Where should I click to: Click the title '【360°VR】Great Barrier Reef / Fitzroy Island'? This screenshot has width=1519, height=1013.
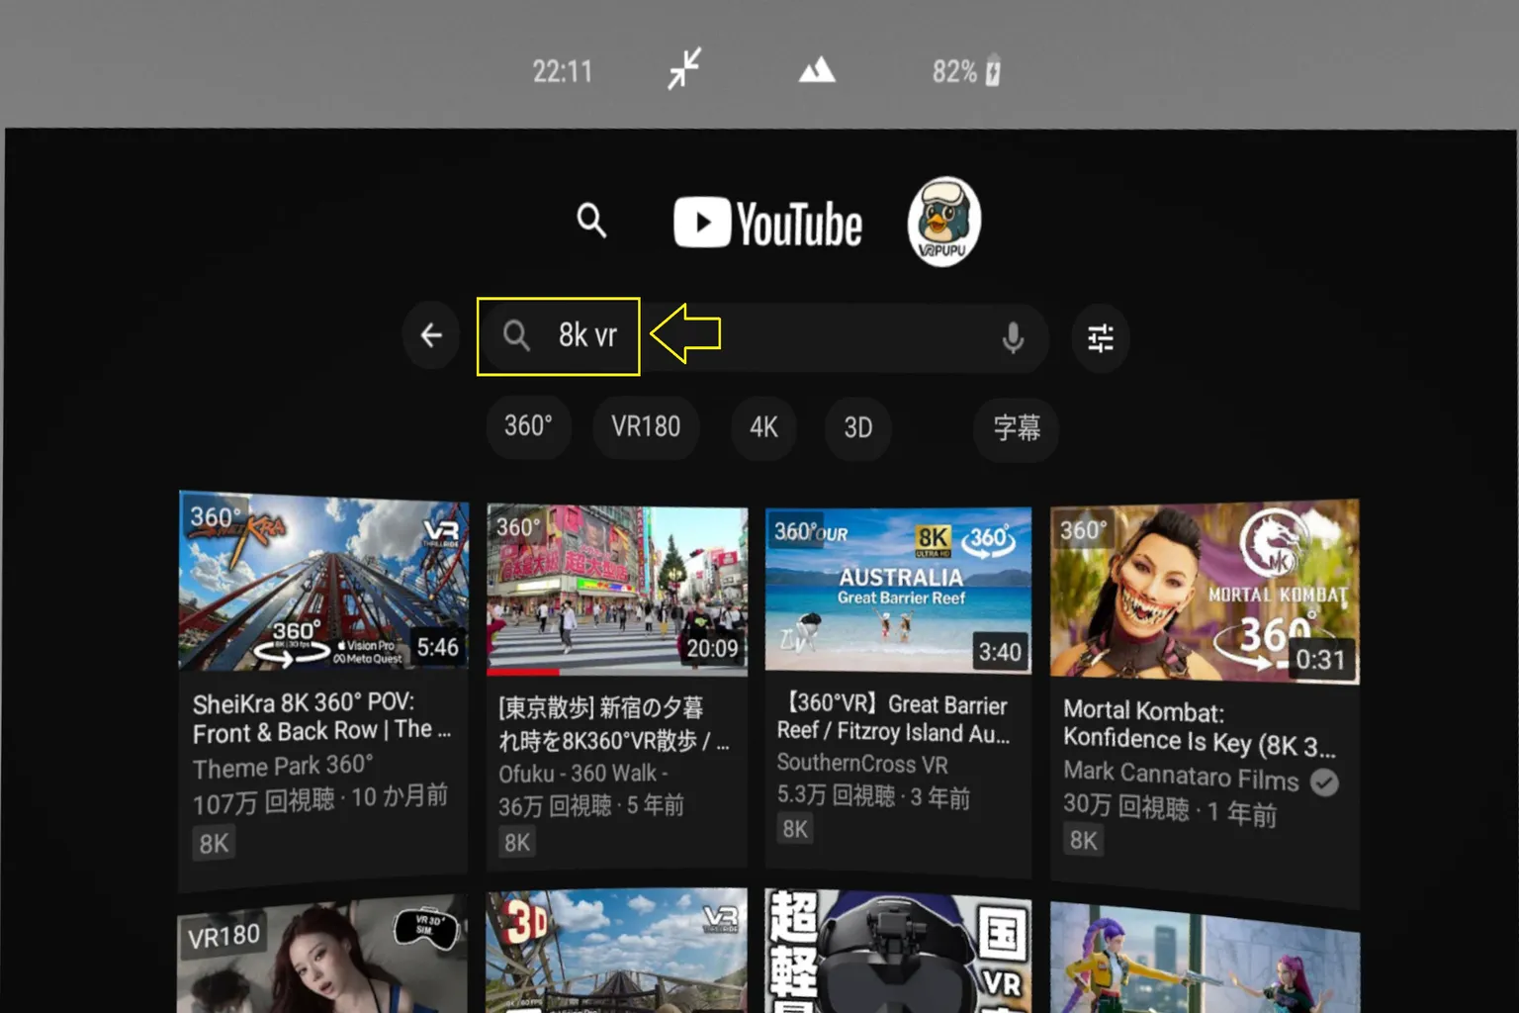coord(893,718)
